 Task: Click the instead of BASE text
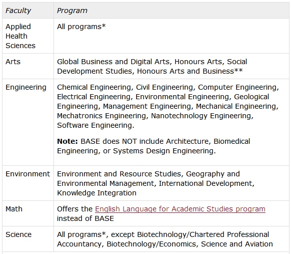pos(85,218)
